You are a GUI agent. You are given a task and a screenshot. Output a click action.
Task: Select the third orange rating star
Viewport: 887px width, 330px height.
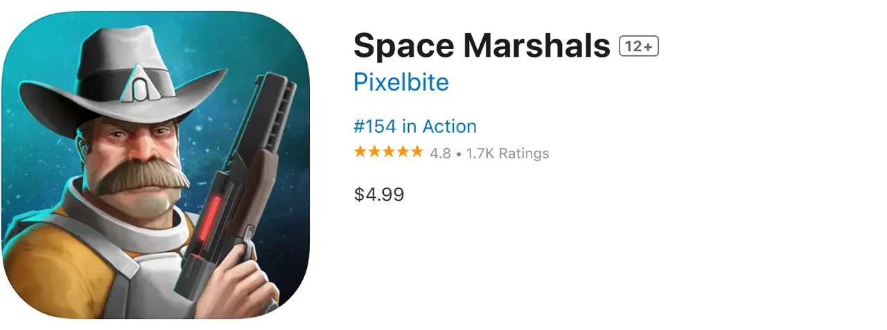(x=388, y=152)
